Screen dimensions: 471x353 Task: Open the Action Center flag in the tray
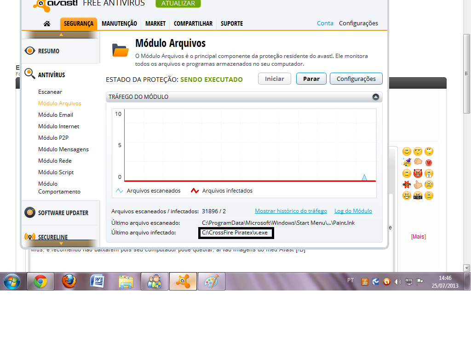419,282
